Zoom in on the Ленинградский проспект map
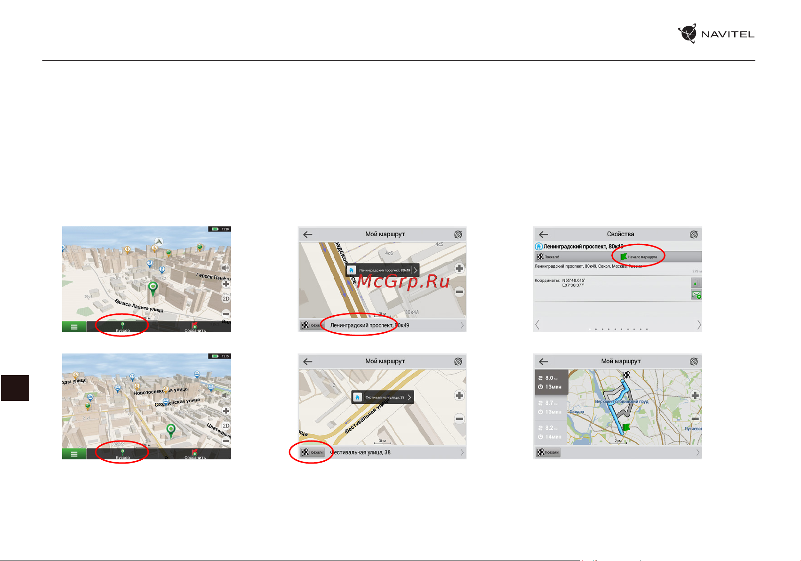The image size is (801, 561). [x=459, y=268]
